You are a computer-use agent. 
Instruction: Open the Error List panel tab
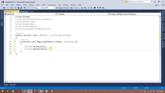(x=13, y=84)
